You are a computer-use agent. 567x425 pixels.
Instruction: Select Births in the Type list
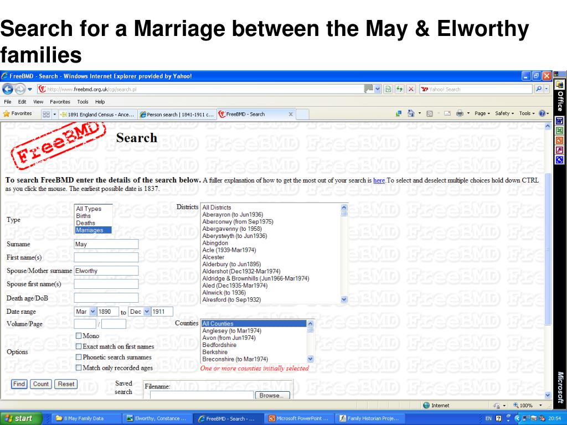[x=93, y=216]
